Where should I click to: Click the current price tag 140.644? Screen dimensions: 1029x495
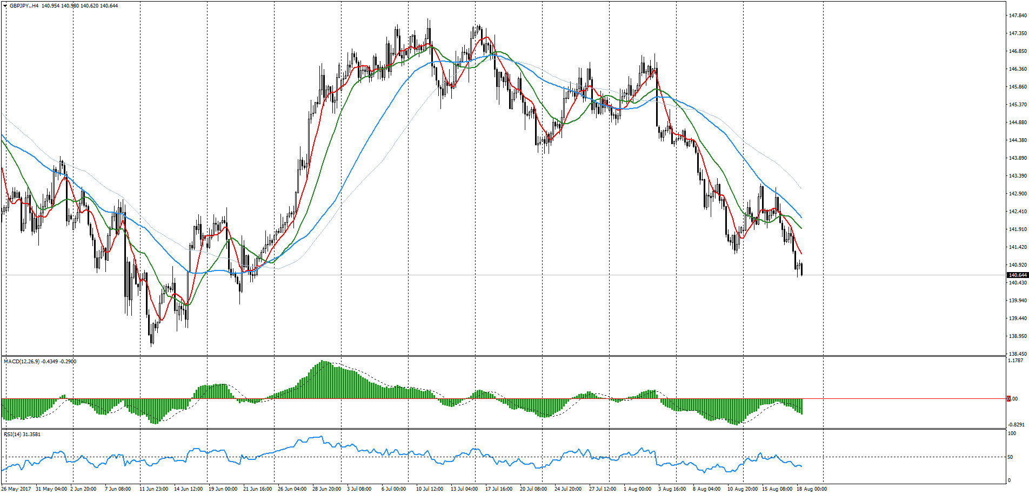[x=1017, y=275]
